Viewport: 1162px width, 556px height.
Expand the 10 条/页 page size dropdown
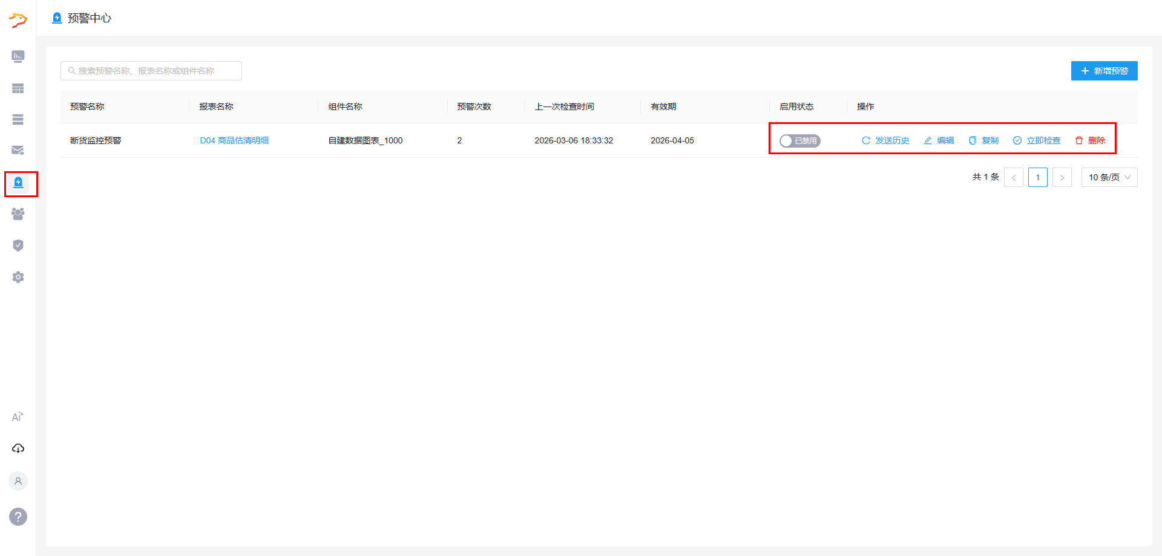coord(1109,177)
